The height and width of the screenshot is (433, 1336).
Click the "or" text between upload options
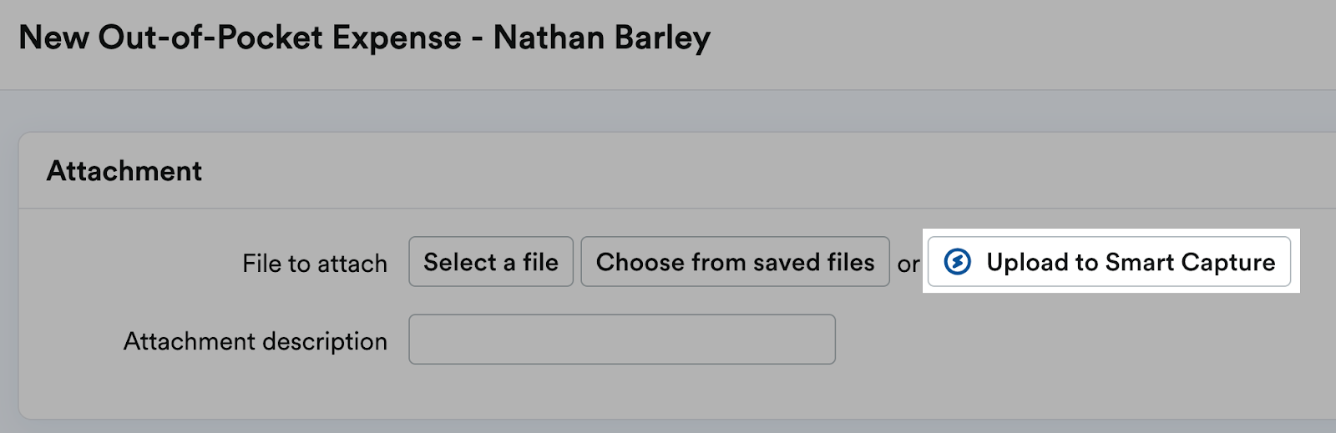click(x=908, y=264)
